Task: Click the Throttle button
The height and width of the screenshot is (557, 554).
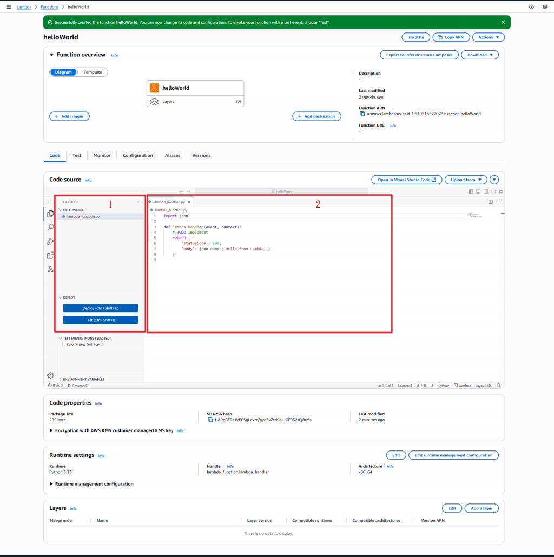Action: 415,37
